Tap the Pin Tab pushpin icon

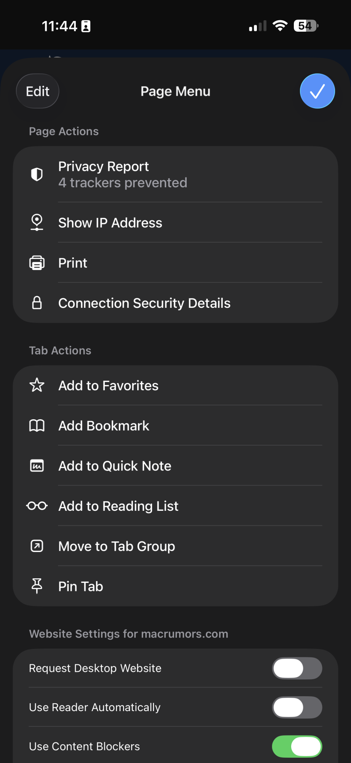tap(37, 586)
